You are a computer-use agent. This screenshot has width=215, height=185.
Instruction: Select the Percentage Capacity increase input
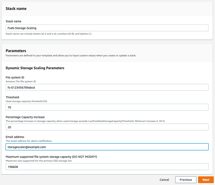click(x=107, y=127)
